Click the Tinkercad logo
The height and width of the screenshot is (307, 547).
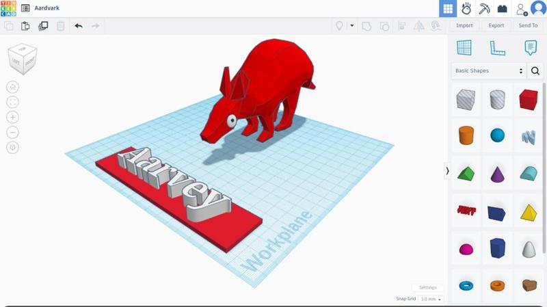point(8,8)
